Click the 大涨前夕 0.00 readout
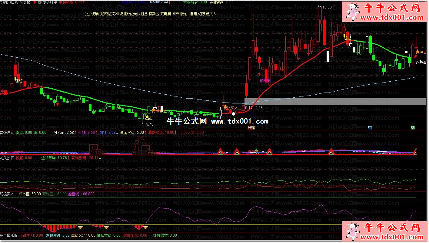 coord(195,2)
